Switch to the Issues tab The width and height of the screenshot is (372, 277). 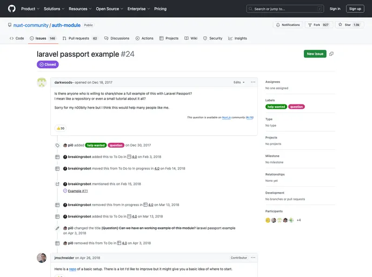pyautogui.click(x=43, y=38)
